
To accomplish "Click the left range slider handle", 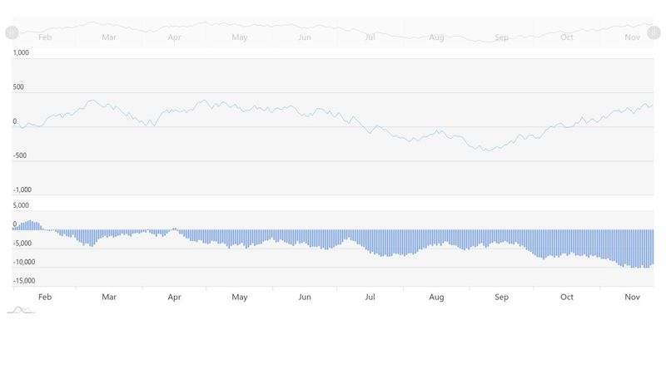I will pyautogui.click(x=12, y=32).
